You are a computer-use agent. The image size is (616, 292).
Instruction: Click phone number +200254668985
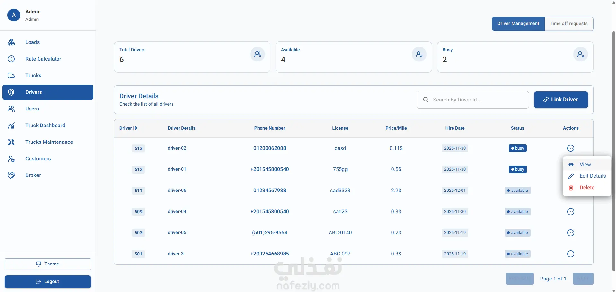coord(270,254)
